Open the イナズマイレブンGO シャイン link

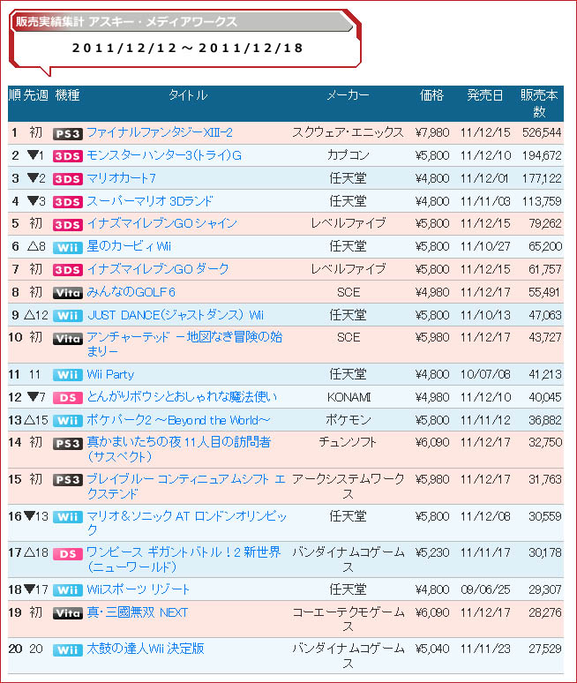pyautogui.click(x=161, y=223)
